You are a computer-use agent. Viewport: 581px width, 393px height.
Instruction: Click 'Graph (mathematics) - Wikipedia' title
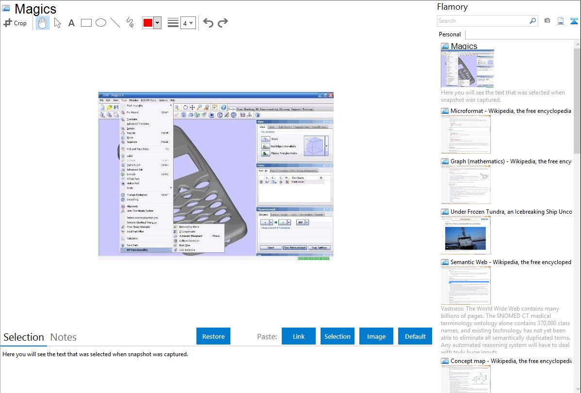[x=511, y=161]
